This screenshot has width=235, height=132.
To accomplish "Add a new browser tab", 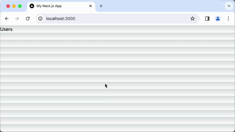I will point(101,6).
